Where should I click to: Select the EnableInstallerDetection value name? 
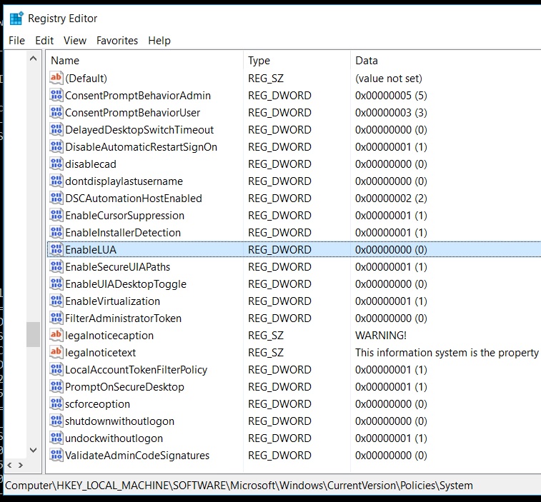point(123,233)
